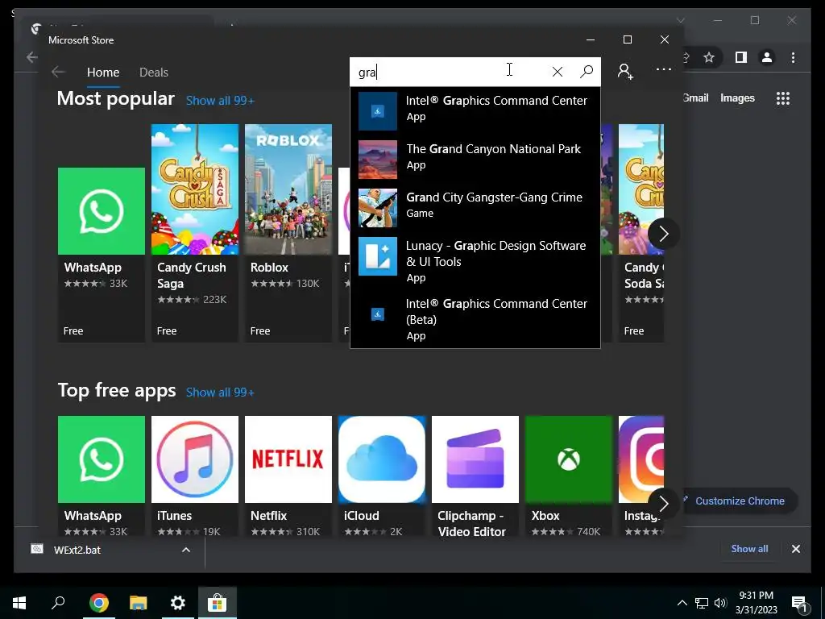Open the Store account sign-in icon
The height and width of the screenshot is (619, 825).
point(625,71)
